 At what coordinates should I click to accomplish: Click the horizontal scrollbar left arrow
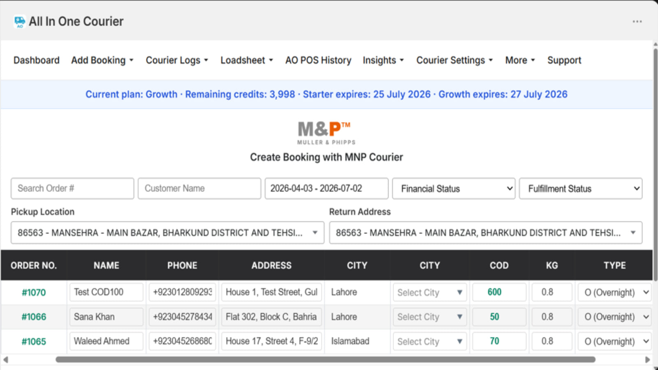(x=5, y=360)
